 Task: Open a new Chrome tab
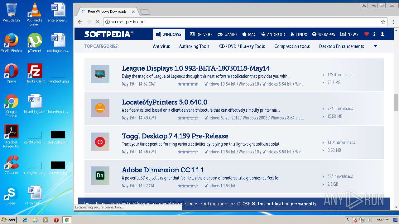point(145,12)
